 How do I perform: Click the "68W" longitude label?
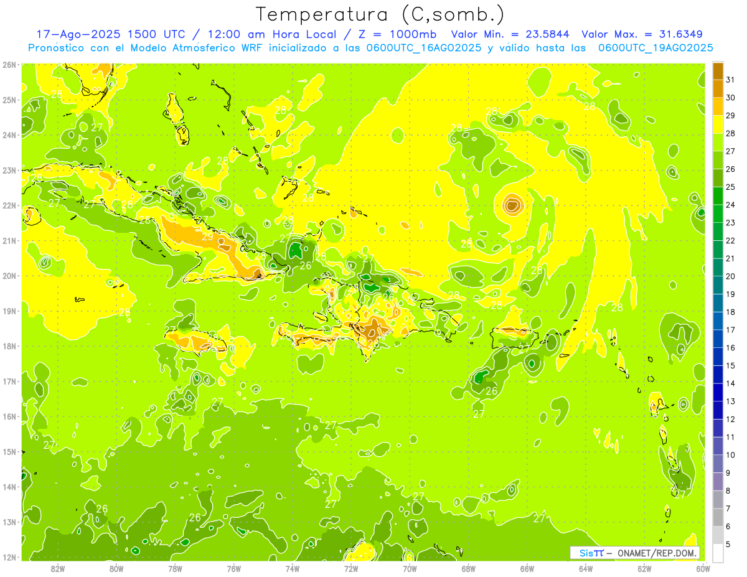pos(468,568)
